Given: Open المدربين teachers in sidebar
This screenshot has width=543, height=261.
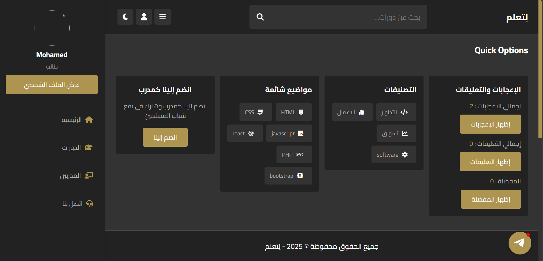Looking at the screenshot, I should [x=76, y=175].
